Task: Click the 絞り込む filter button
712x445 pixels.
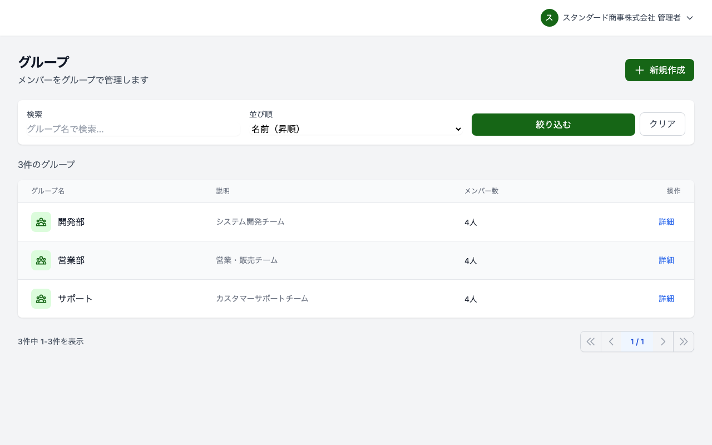Action: [x=553, y=124]
